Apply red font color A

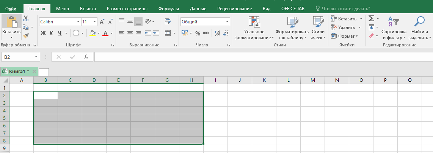coord(105,33)
